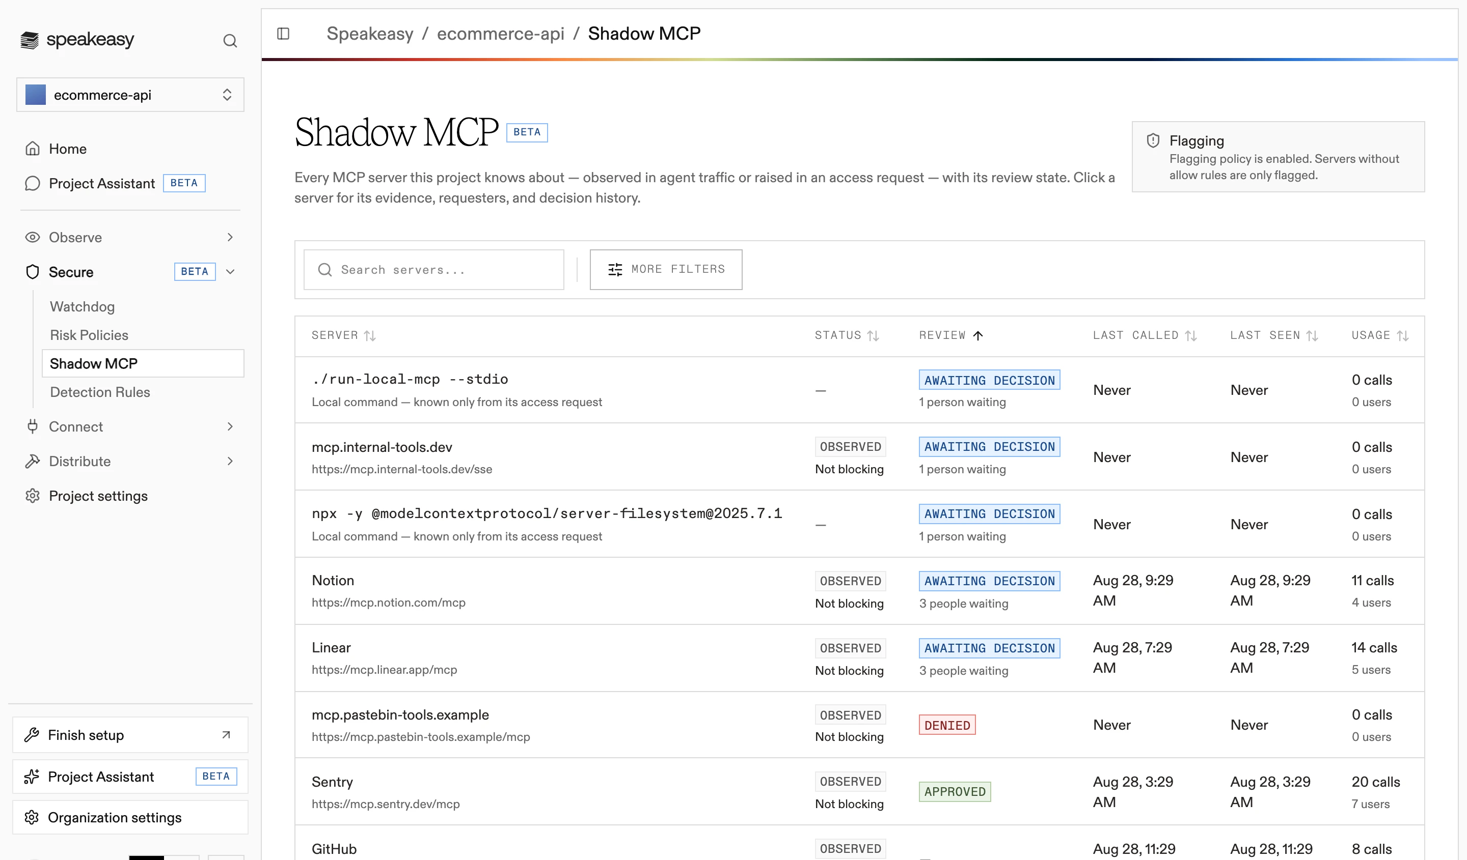Focus the Search servers field
The height and width of the screenshot is (860, 1467).
tap(433, 270)
